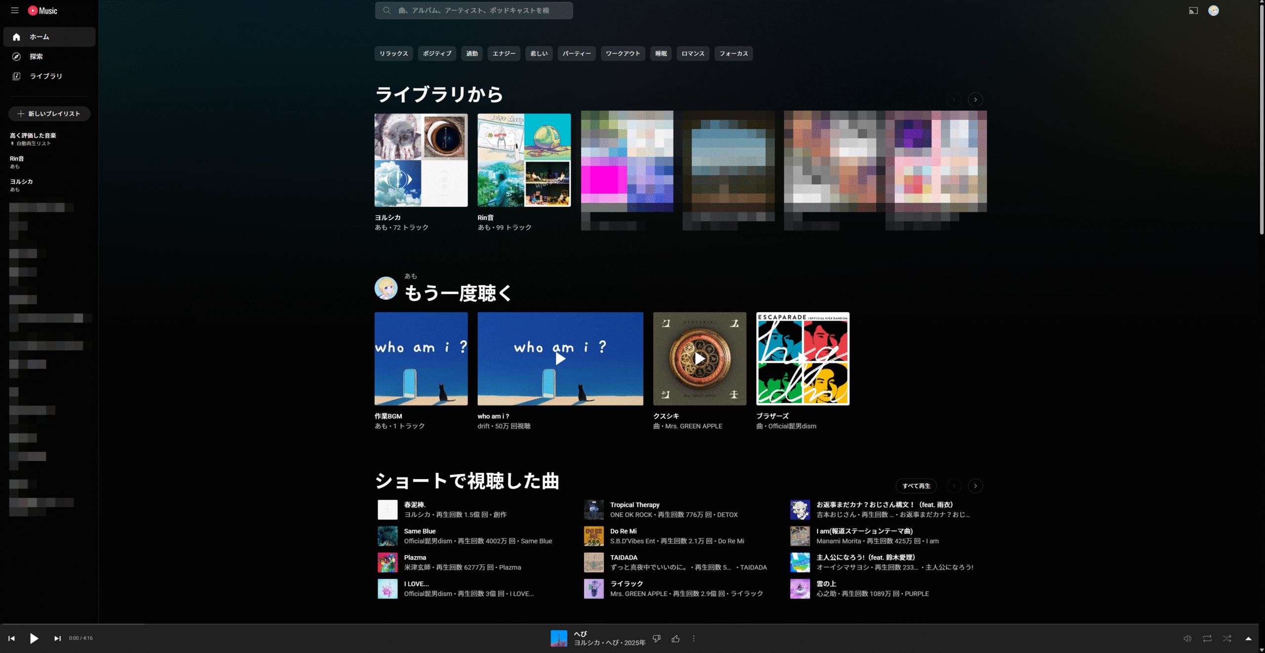Screen dimensions: 1265x653
Task: Open ヨルシカ playlist thumbnail
Action: (x=421, y=160)
